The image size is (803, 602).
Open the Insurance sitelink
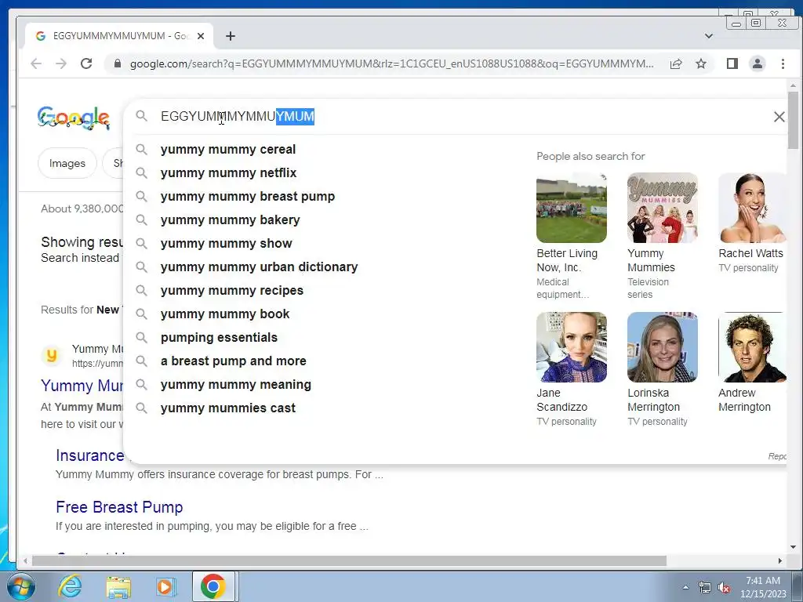[90, 455]
